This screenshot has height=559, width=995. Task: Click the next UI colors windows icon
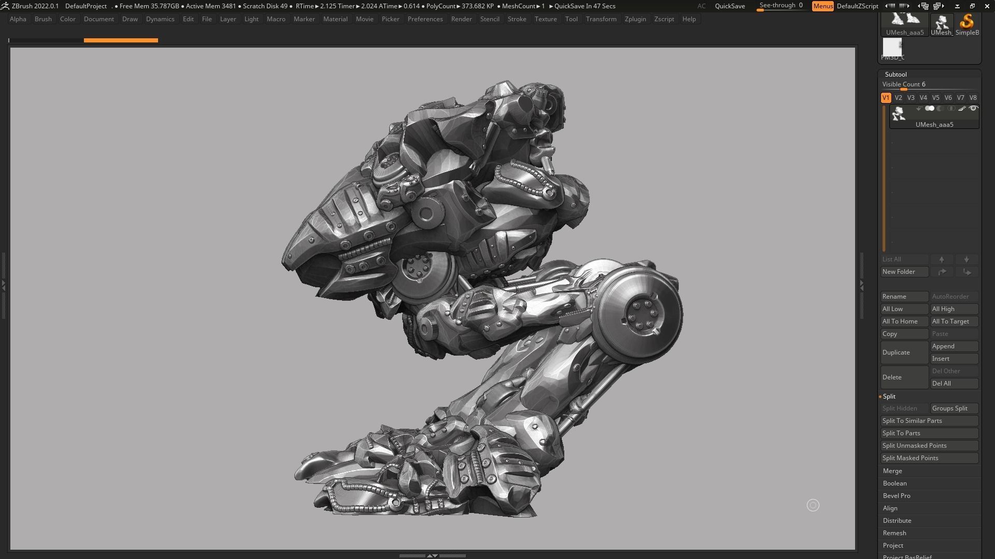click(x=939, y=6)
